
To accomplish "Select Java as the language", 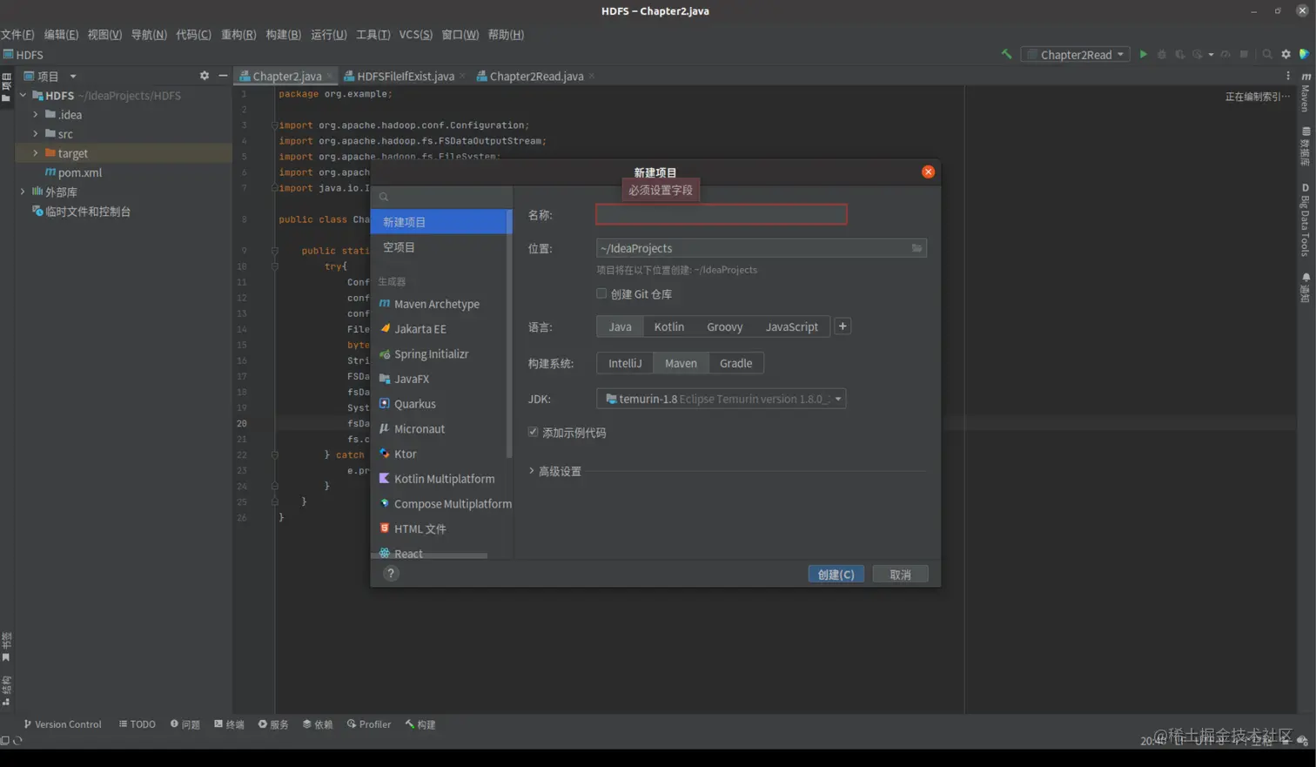I will click(x=620, y=326).
